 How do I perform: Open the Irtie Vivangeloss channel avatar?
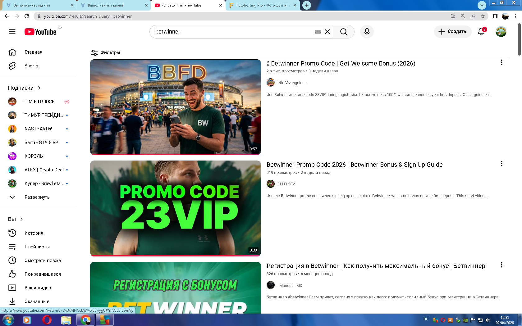coord(271,83)
